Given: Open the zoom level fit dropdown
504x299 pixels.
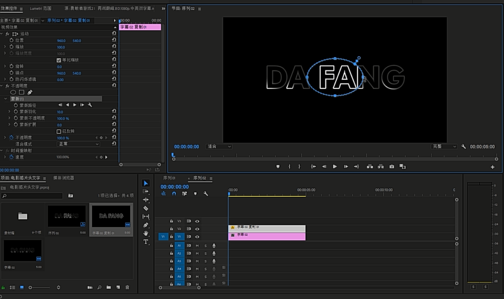Looking at the screenshot, I should tap(219, 147).
